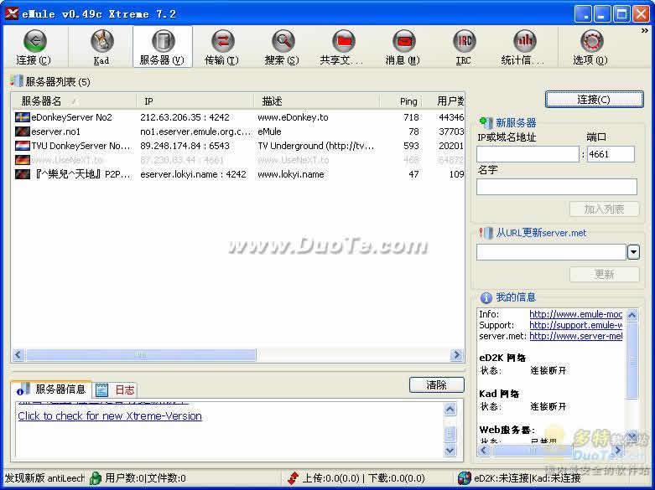Click the status text 'eD2K:未连接|Kad:未连接'
Viewport: 655px width, 490px height.
pos(528,478)
